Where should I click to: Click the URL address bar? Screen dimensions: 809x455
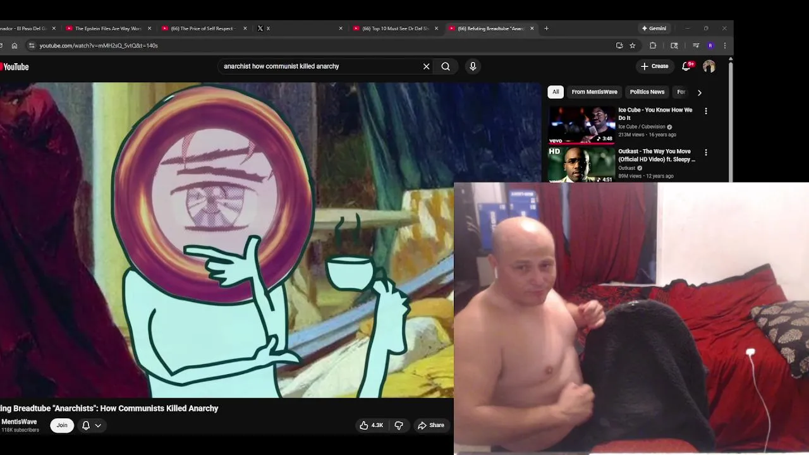tap(322, 45)
